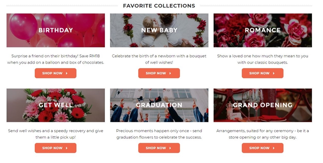
Task: Click the Birthday collection banner image
Action: pos(56,30)
